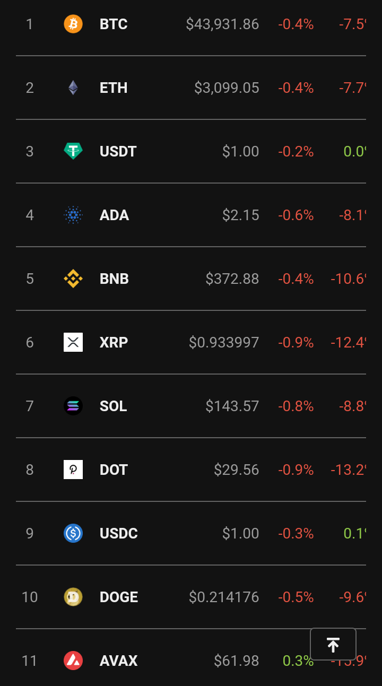Tap the XRP white square icon
Screen dimensions: 382x686
pyautogui.click(x=73, y=342)
